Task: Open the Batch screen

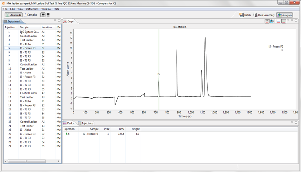Action: (245, 15)
